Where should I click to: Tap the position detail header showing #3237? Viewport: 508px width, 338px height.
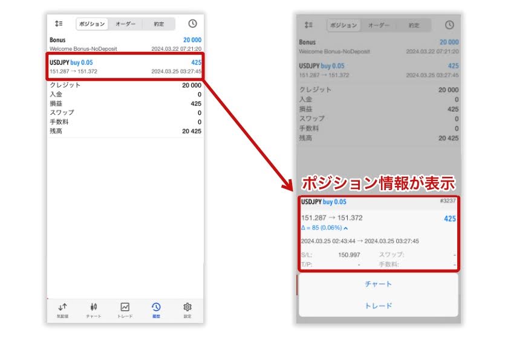pyautogui.click(x=378, y=202)
